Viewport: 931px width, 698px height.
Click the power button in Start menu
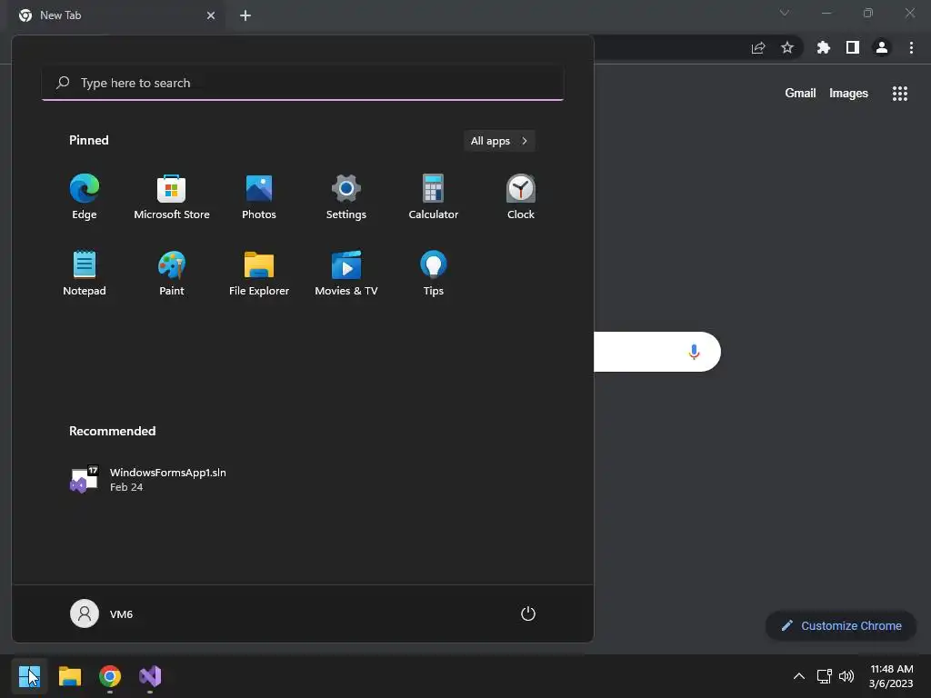click(x=528, y=613)
